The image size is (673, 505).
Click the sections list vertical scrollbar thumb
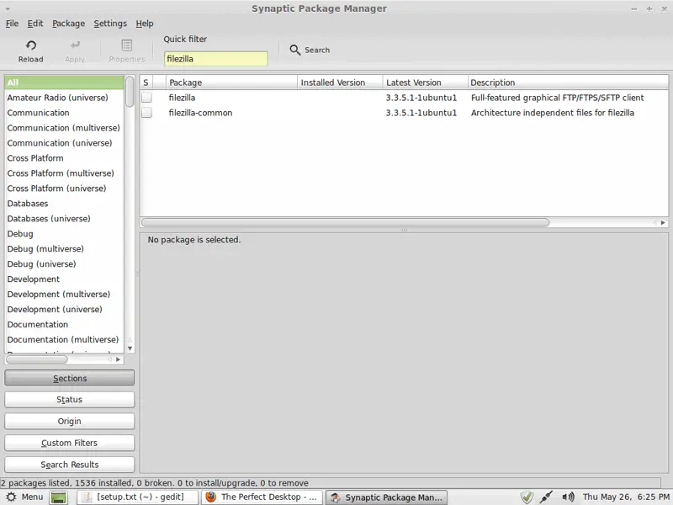tap(130, 92)
